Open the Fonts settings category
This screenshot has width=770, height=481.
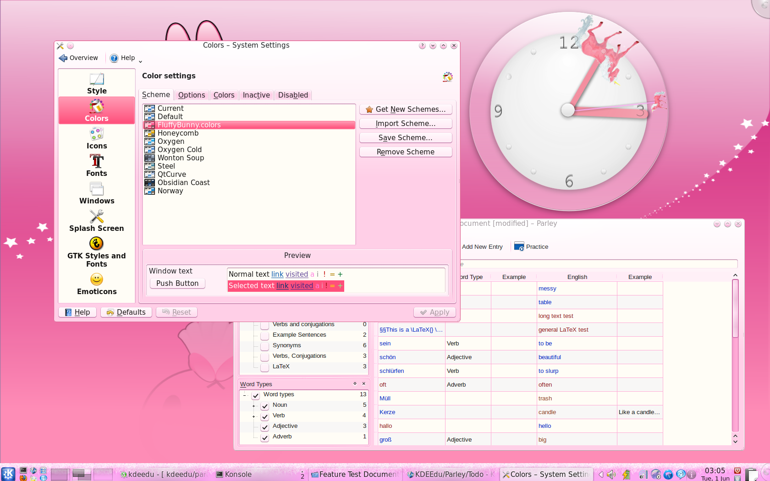(97, 166)
